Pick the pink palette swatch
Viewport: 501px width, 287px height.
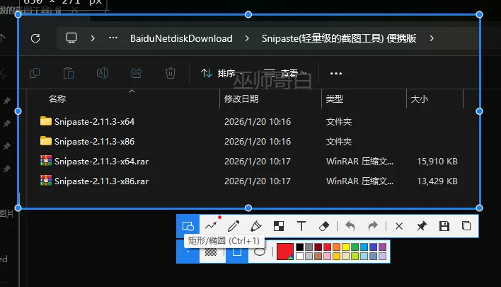(327, 257)
